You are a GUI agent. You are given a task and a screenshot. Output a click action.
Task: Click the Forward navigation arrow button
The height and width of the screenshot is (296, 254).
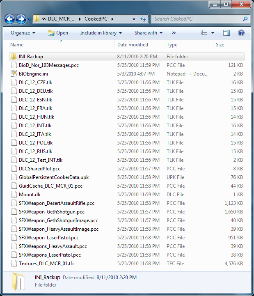21,19
